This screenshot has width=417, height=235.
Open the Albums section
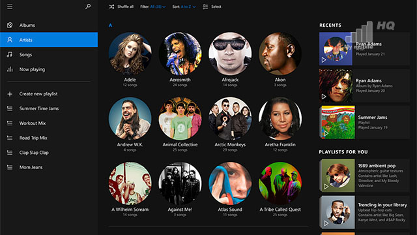pos(49,25)
